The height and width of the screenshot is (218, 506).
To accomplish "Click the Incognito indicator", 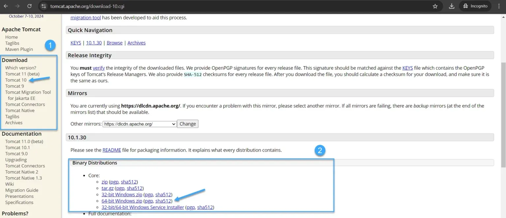I will [x=475, y=6].
